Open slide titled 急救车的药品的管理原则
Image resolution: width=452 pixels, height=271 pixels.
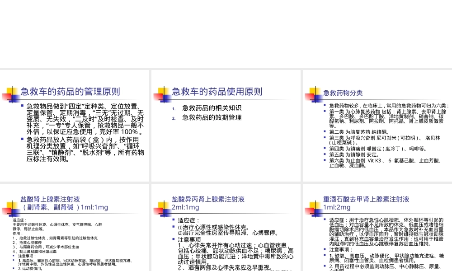(75, 126)
